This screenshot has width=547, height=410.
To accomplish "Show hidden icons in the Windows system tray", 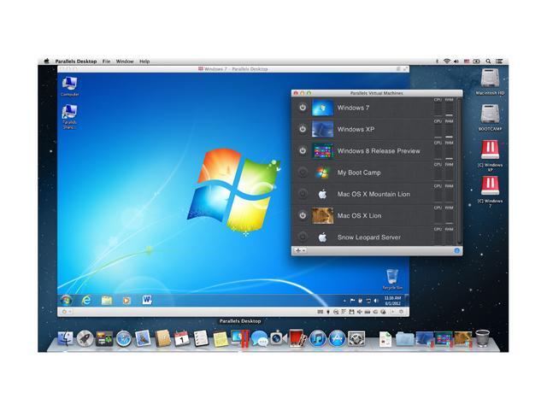I will (x=344, y=301).
